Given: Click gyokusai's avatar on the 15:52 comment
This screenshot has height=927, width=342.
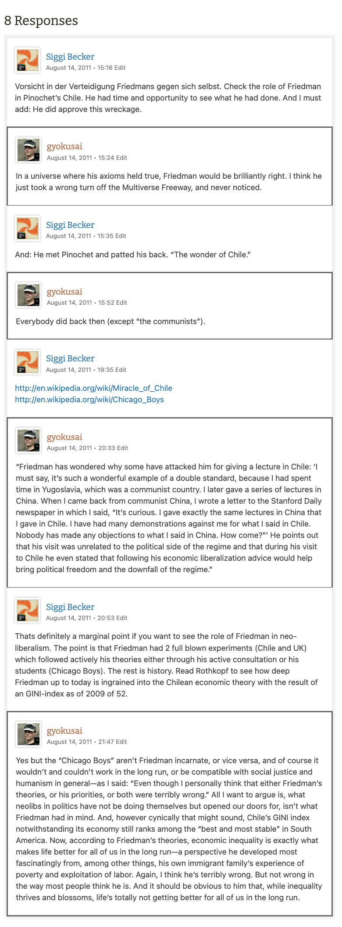Looking at the screenshot, I should pos(28,295).
